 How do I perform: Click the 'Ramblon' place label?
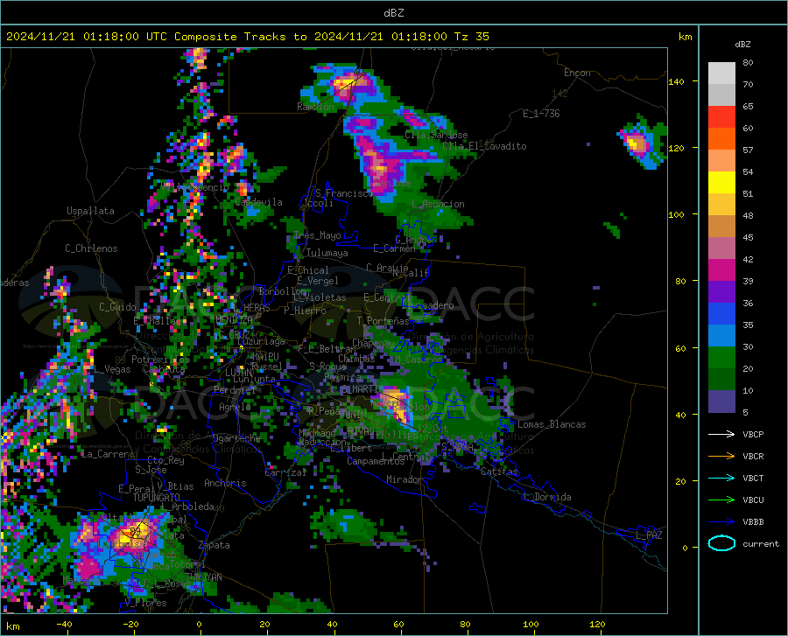coord(315,107)
